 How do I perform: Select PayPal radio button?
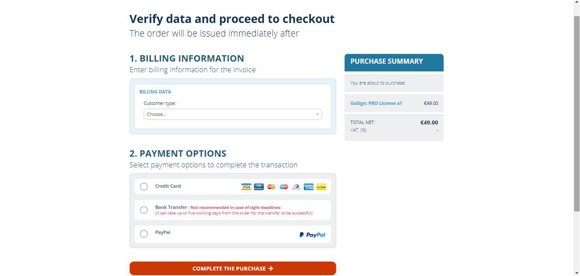pos(144,234)
